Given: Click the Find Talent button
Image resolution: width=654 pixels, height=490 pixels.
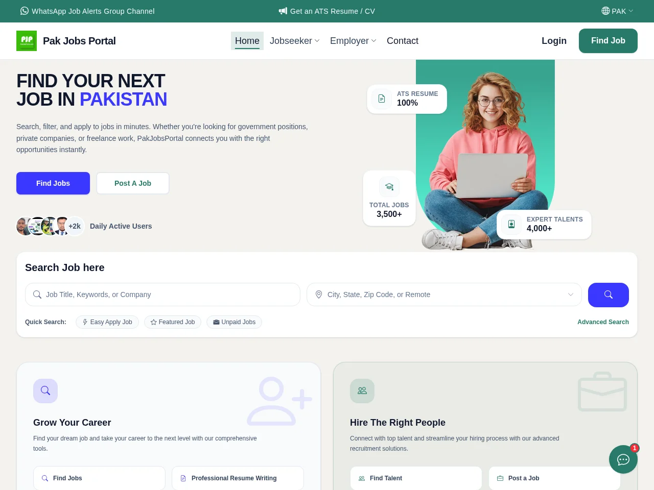Looking at the screenshot, I should click(416, 478).
